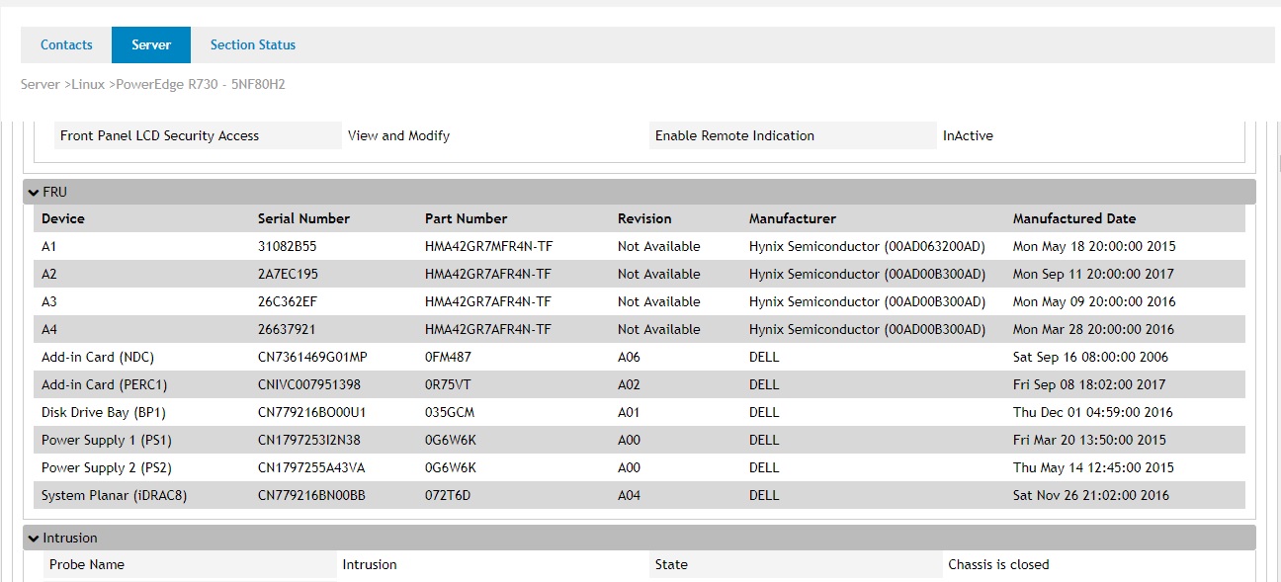Screen dimensions: 1281x582
Task: Click the Linux breadcrumb link
Action: 87,84
